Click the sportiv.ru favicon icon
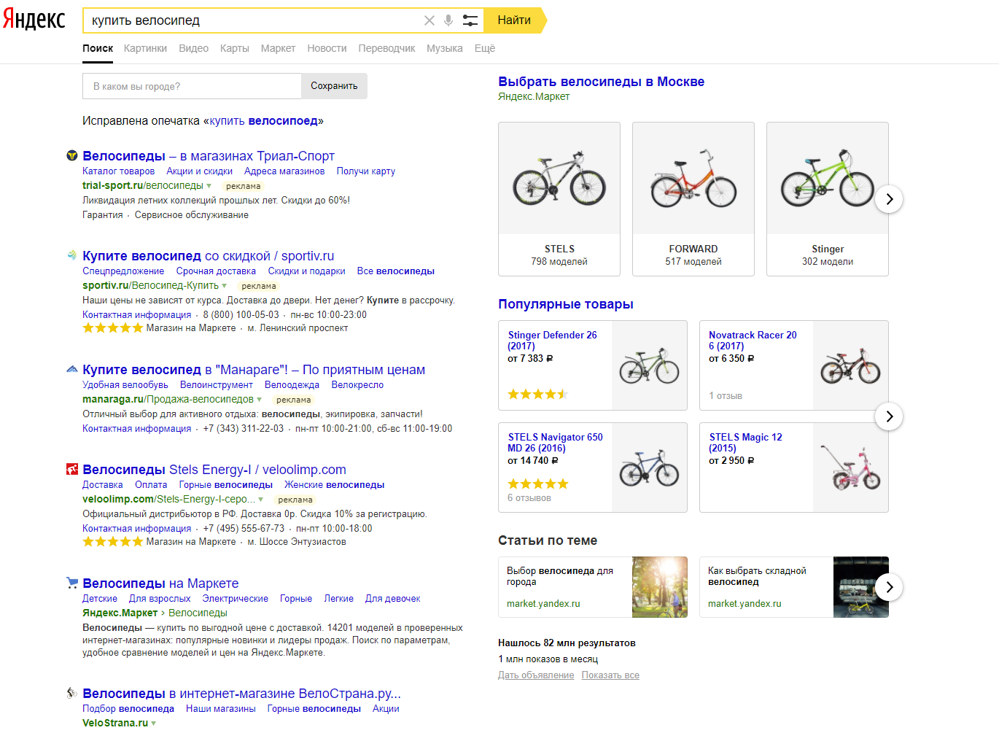Viewport: 999px width, 733px height. click(72, 255)
